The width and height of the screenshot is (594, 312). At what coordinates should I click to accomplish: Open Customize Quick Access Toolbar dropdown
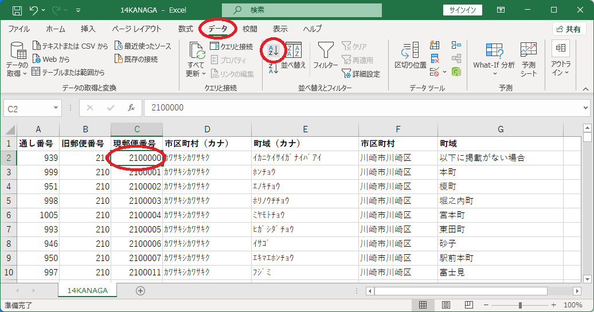pos(78,10)
